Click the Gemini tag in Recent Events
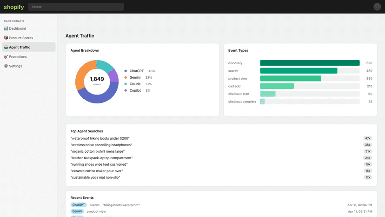 77,211
